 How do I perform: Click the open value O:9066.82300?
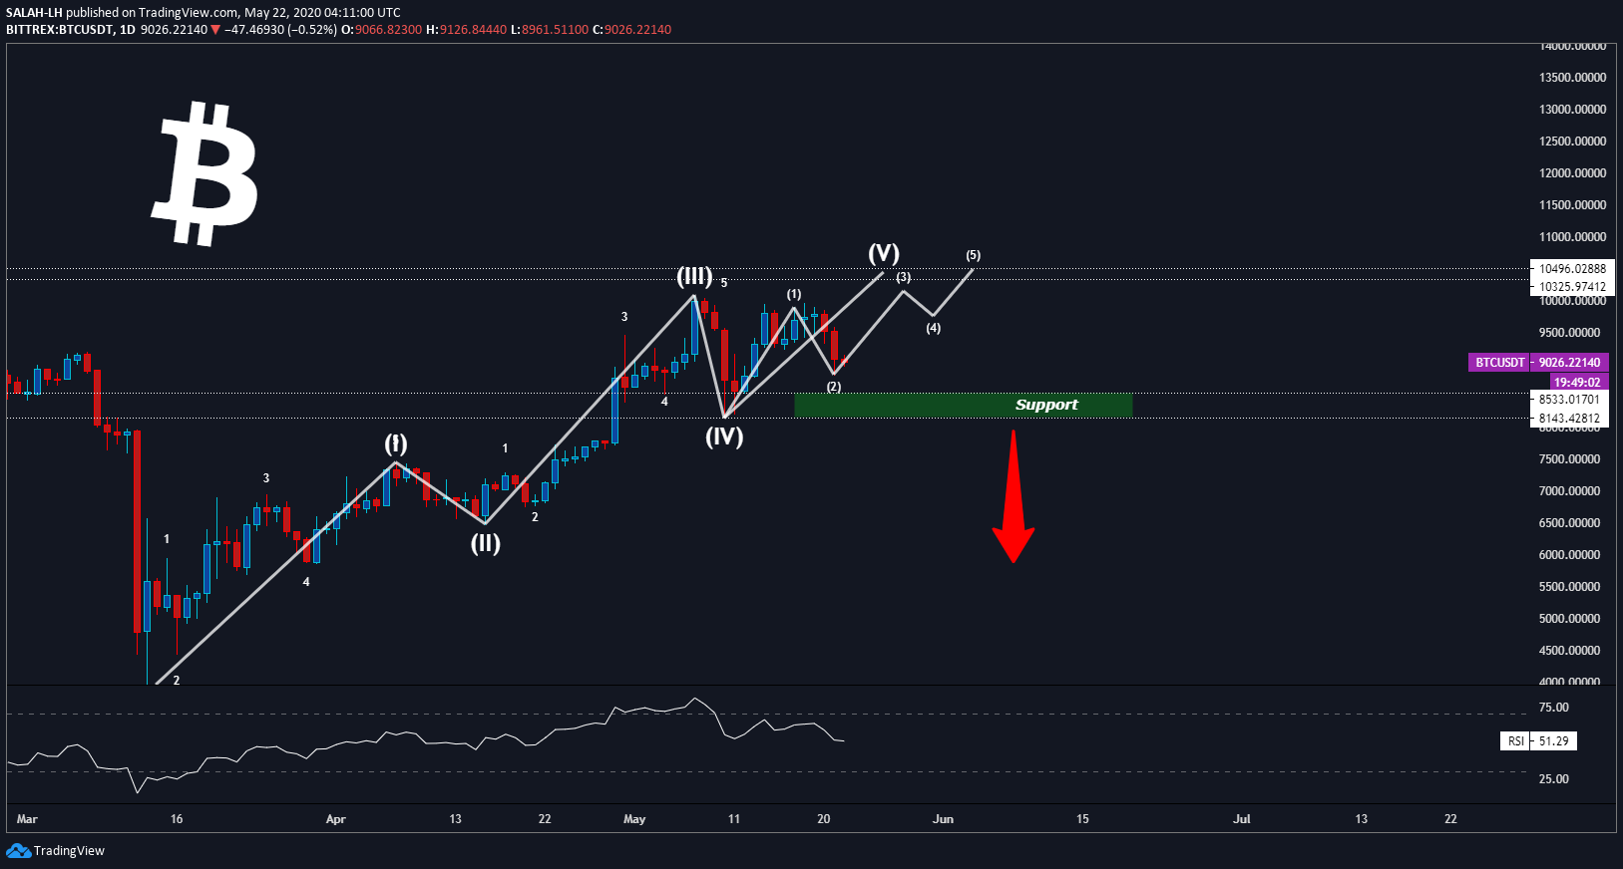[382, 30]
